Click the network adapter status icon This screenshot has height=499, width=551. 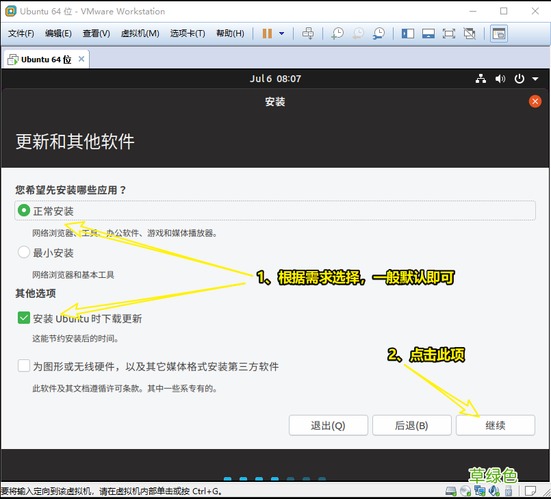pyautogui.click(x=480, y=491)
